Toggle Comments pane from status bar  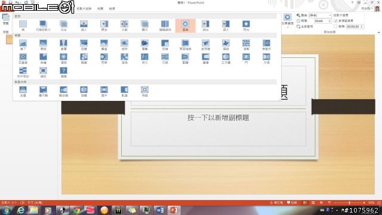[292, 202]
